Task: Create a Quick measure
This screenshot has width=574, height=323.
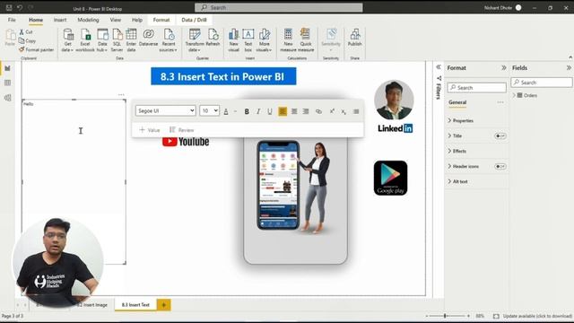Action: pyautogui.click(x=306, y=39)
